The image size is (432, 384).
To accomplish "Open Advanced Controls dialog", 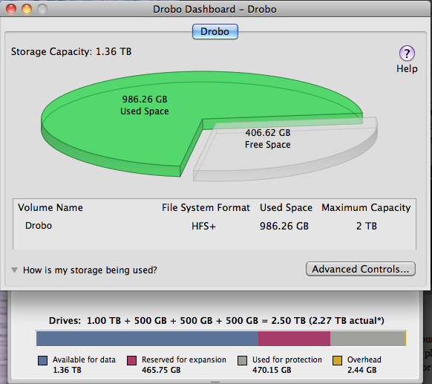I will coord(360,269).
